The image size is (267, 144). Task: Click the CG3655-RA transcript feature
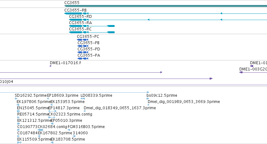pos(92,26)
